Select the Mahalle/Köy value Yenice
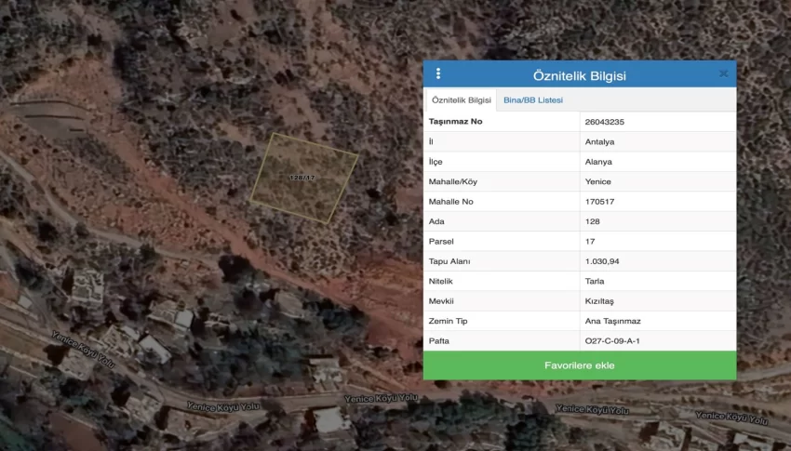Screen dimensions: 791x451 597,181
